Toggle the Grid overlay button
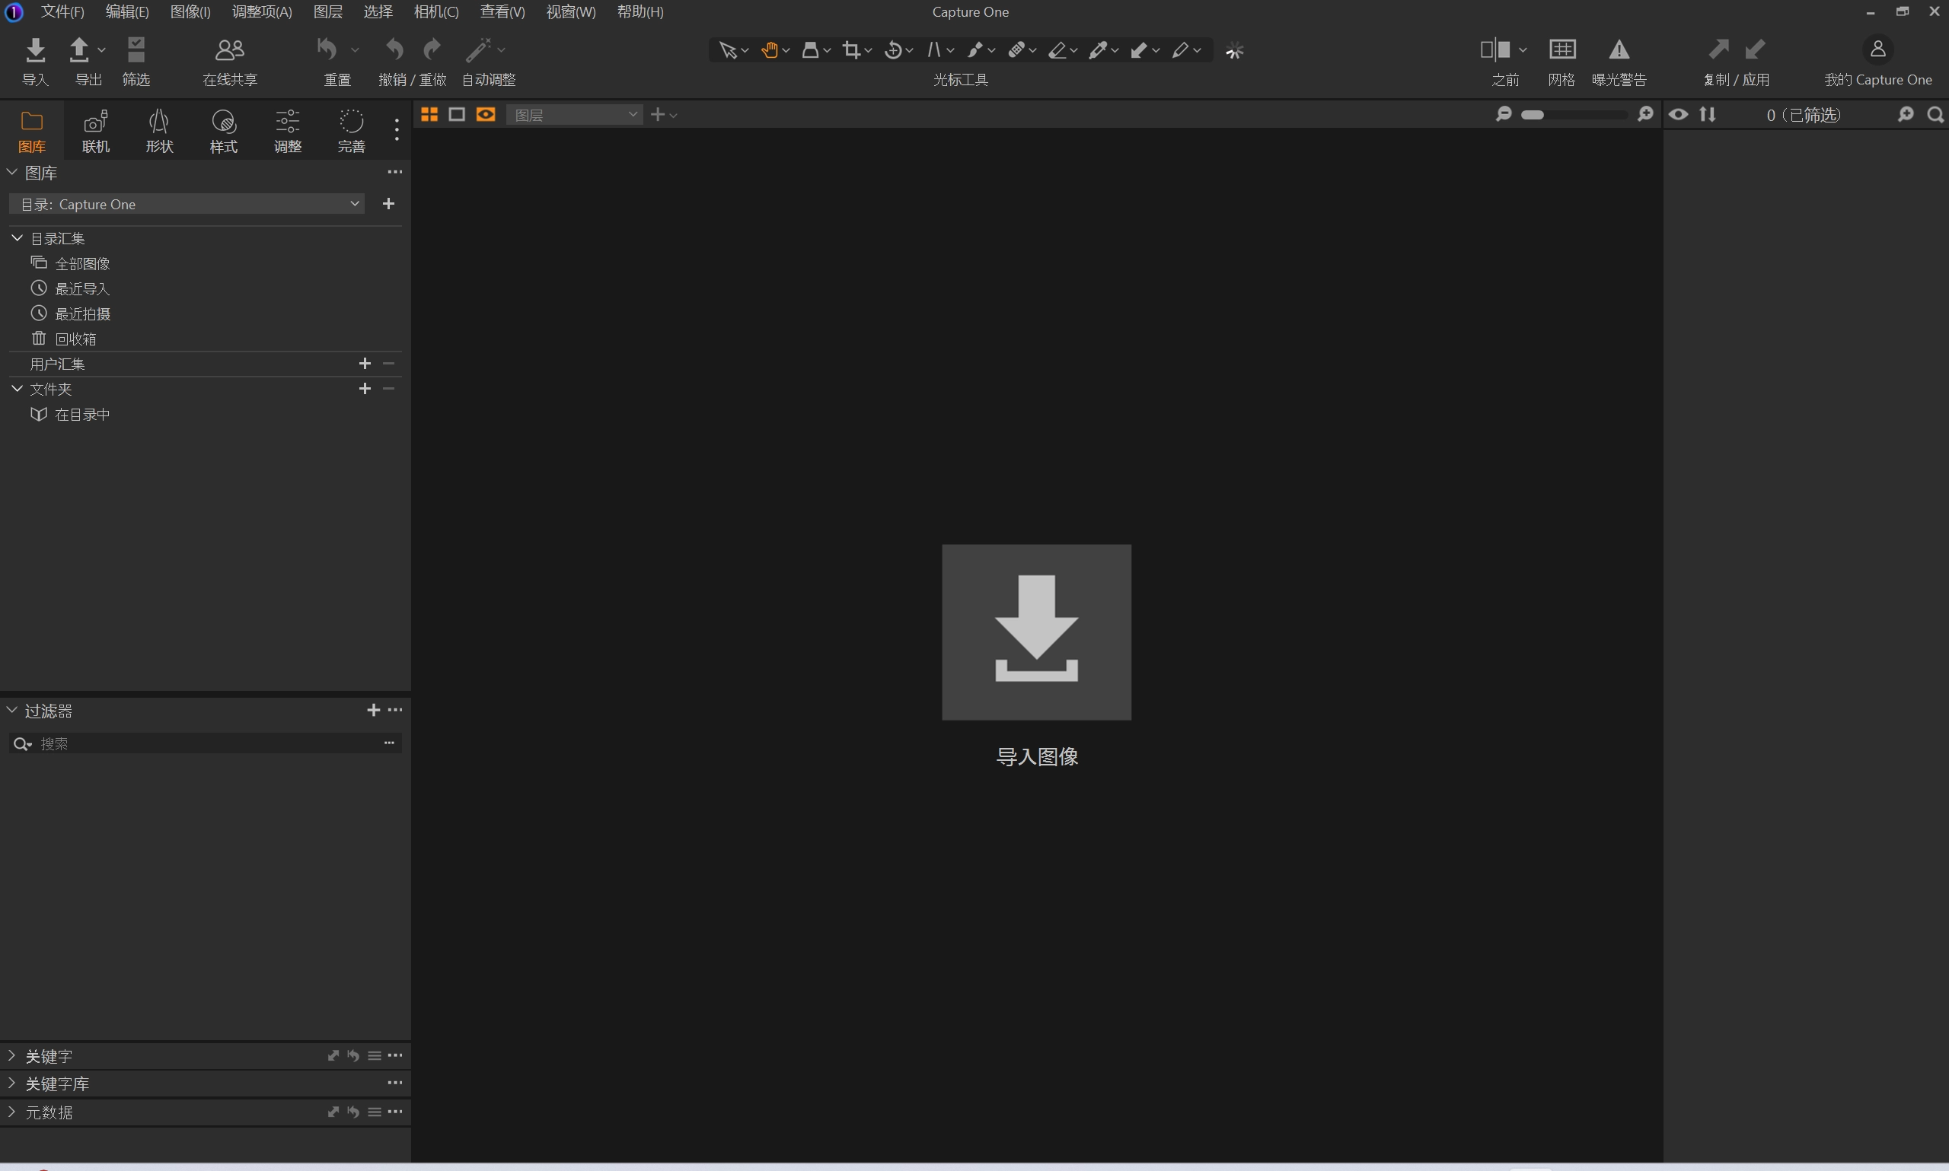The height and width of the screenshot is (1171, 1949). 1561,50
